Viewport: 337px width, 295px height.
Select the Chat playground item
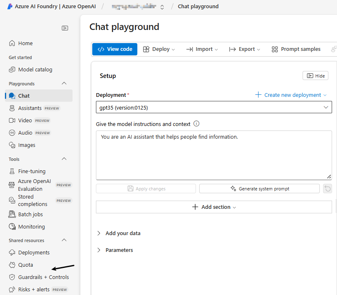[x=39, y=96]
